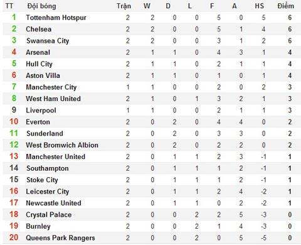Select the Liverpool team name

41,111
